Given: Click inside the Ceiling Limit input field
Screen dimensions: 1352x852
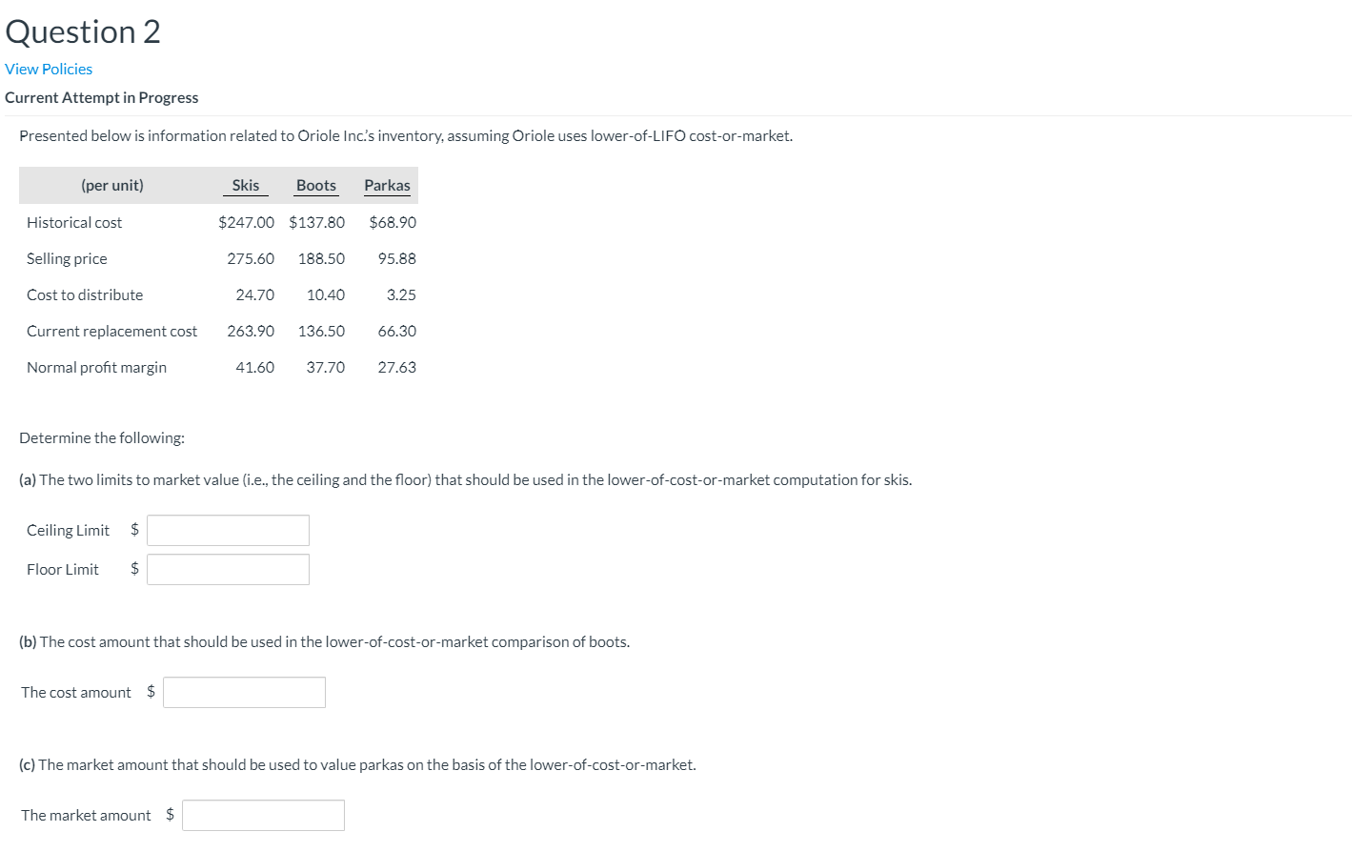Looking at the screenshot, I should coord(228,530).
